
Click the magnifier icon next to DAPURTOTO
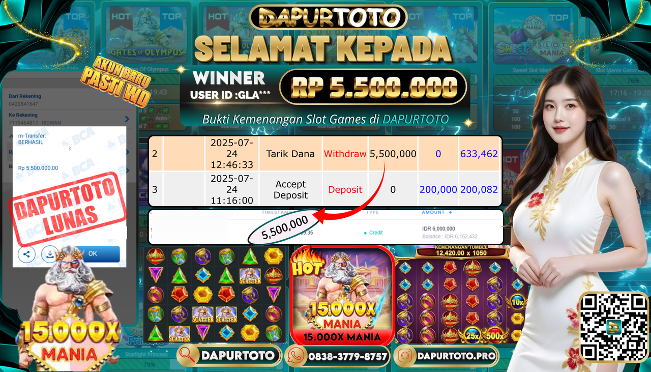point(189,356)
